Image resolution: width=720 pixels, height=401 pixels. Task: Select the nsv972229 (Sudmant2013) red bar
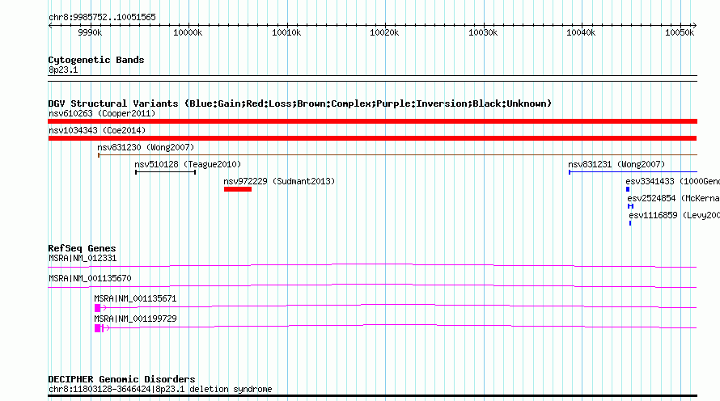238,189
